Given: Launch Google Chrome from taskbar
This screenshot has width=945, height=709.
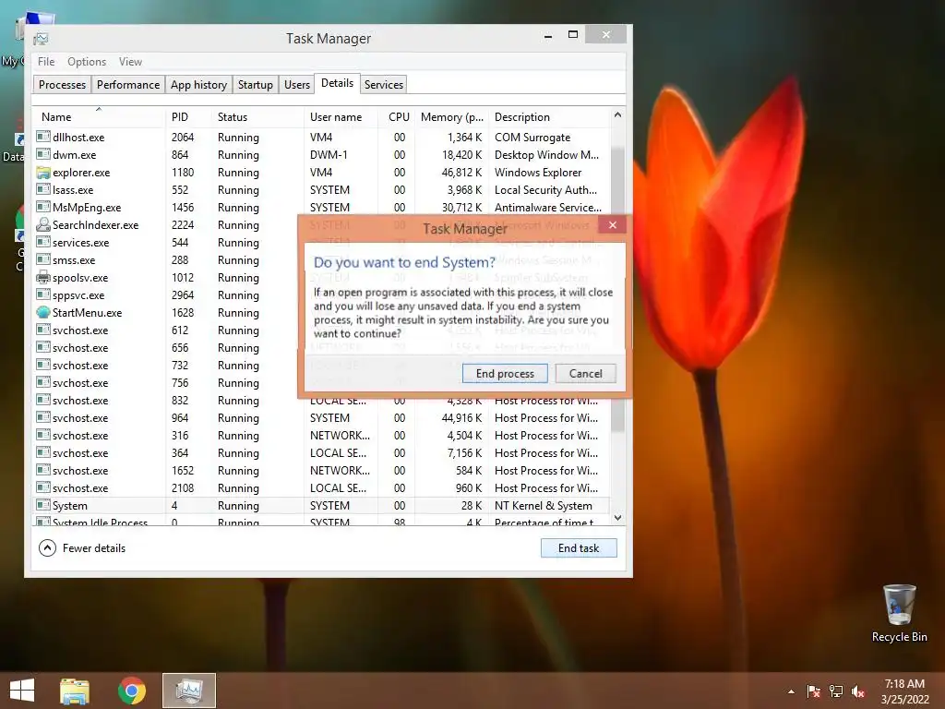Looking at the screenshot, I should pyautogui.click(x=132, y=691).
